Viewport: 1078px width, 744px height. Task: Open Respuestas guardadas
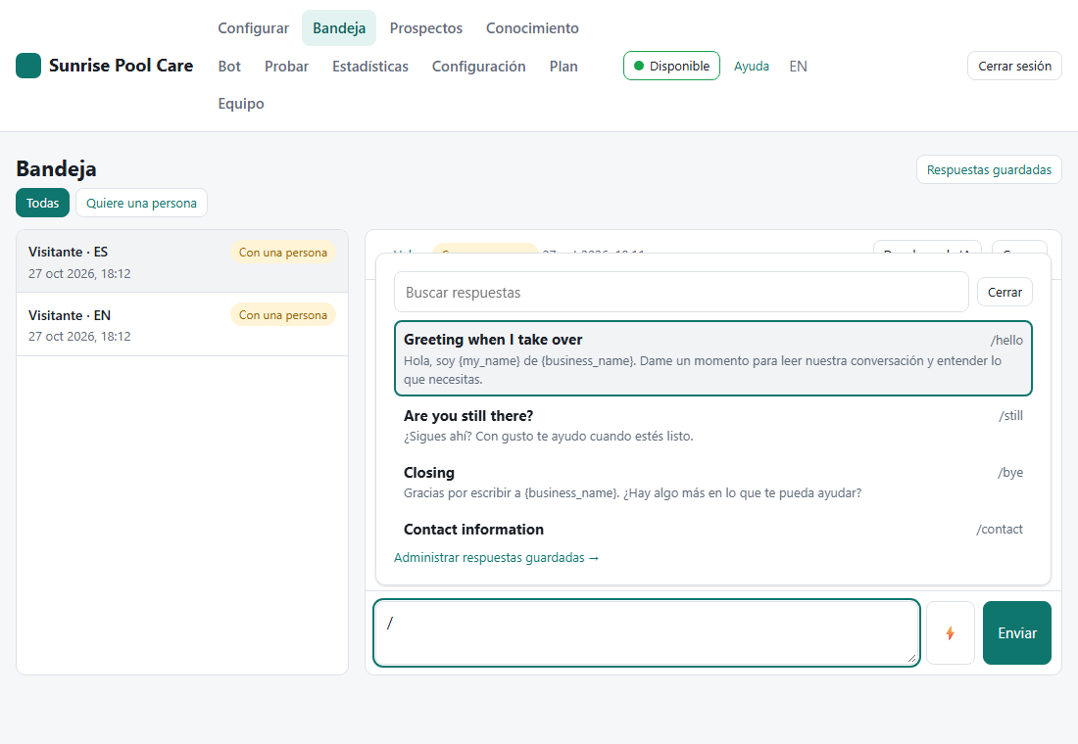click(989, 169)
